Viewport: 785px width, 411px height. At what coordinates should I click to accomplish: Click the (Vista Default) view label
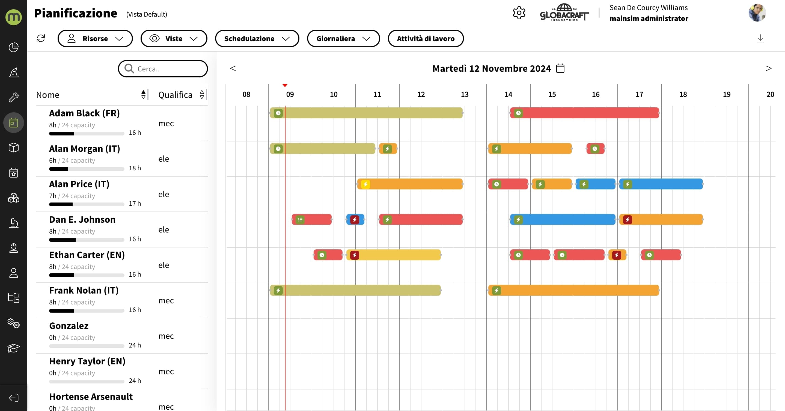[x=147, y=14]
